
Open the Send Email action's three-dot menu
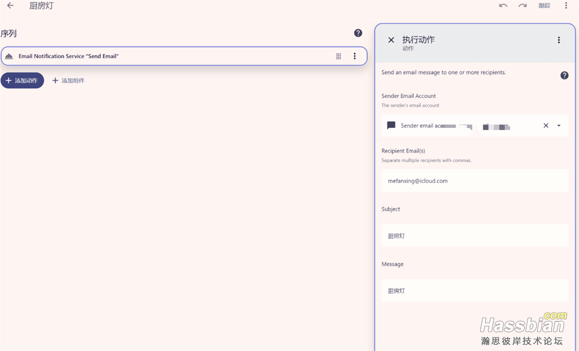coord(355,56)
